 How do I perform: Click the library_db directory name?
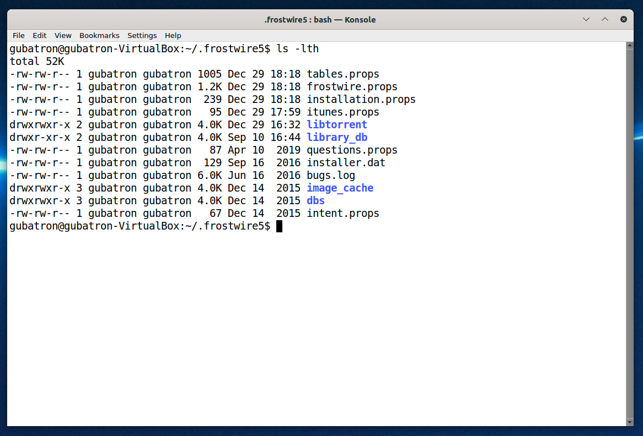[x=337, y=138]
